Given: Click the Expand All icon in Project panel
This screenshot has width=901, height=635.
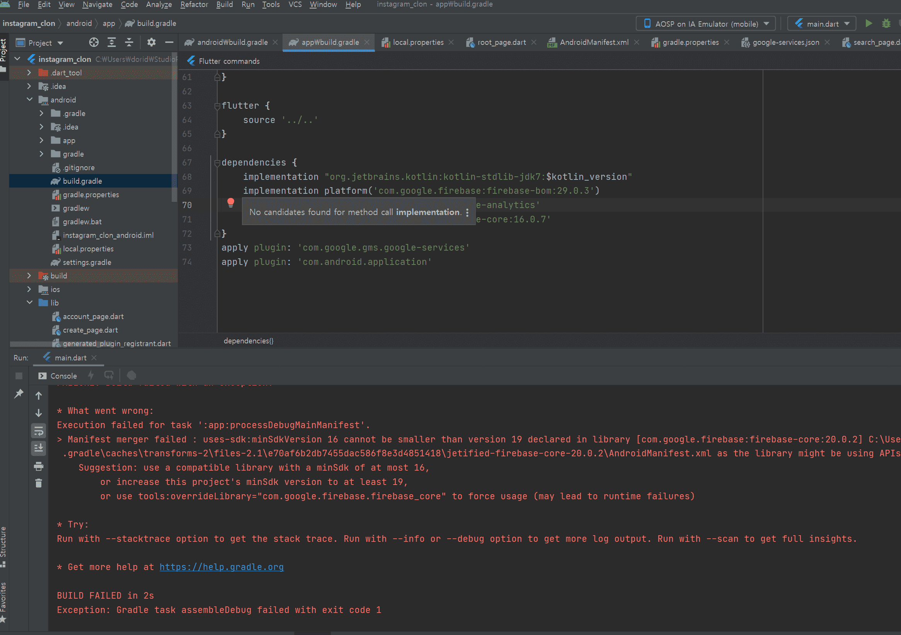Looking at the screenshot, I should click(112, 43).
